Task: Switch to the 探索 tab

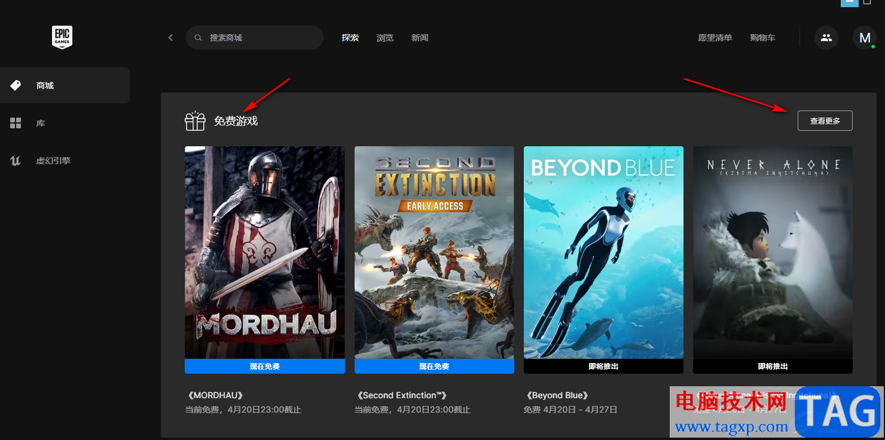Action: point(350,38)
